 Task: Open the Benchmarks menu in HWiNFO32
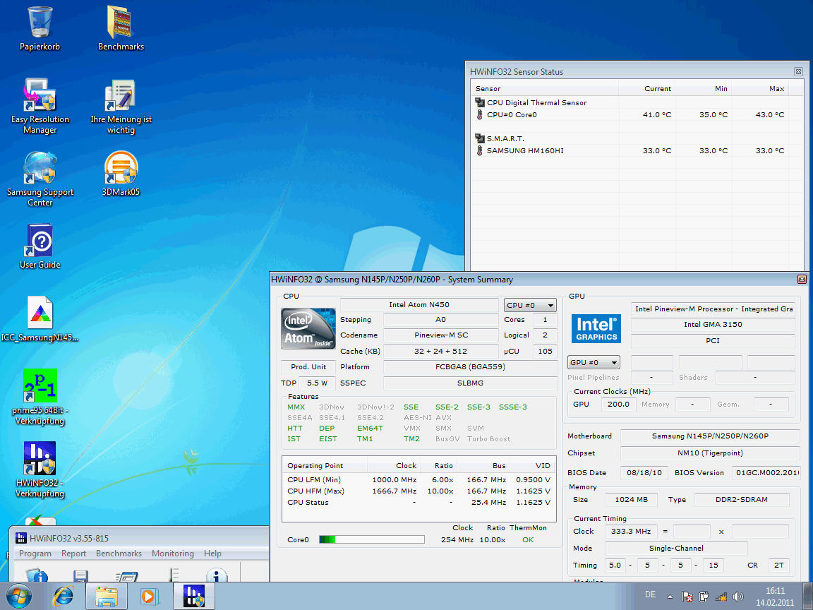119,554
